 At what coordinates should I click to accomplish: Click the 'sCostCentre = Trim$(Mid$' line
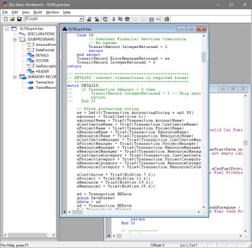coord(116,175)
